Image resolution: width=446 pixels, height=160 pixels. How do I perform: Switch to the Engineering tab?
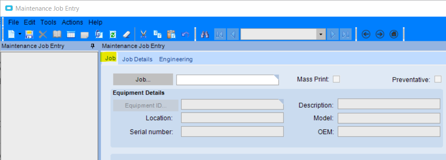[x=176, y=59]
